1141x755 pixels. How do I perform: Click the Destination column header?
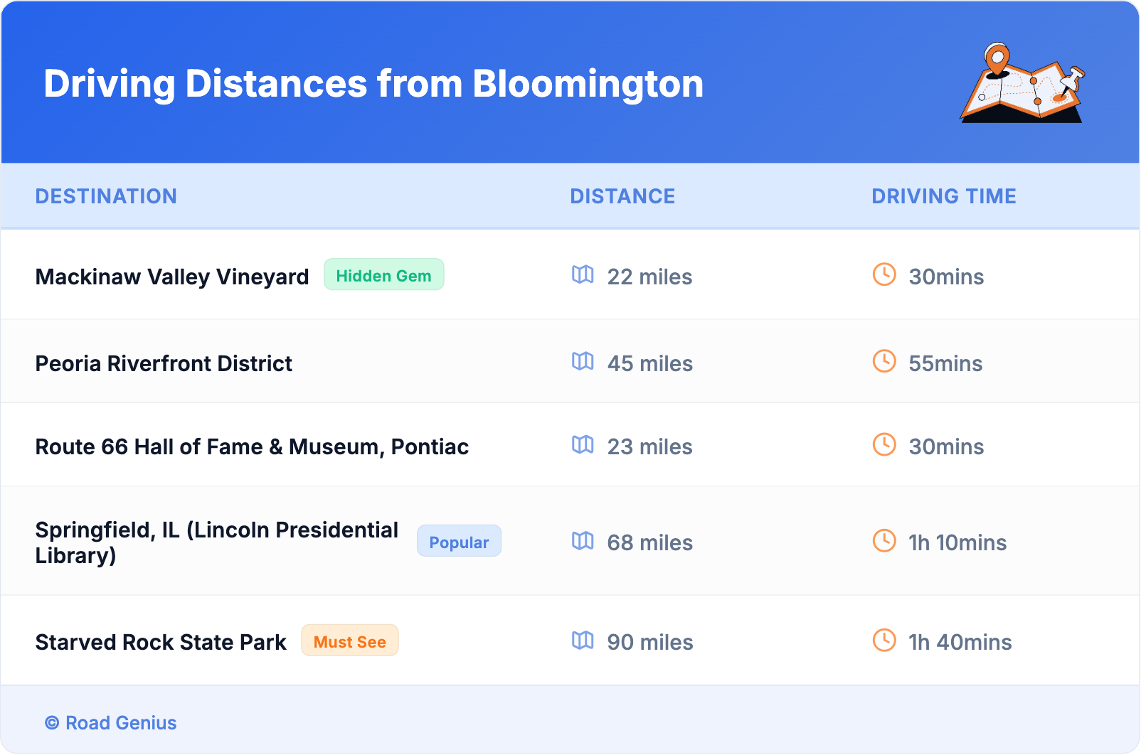click(x=106, y=196)
